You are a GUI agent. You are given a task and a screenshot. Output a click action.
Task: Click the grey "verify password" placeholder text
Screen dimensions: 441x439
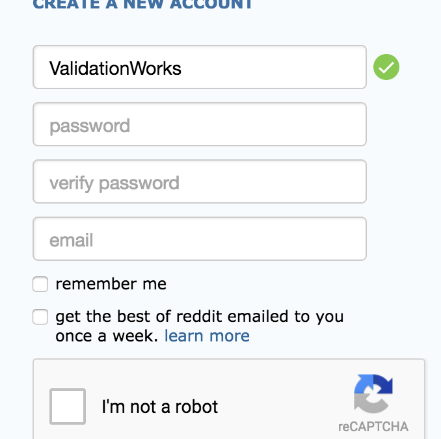(x=114, y=183)
